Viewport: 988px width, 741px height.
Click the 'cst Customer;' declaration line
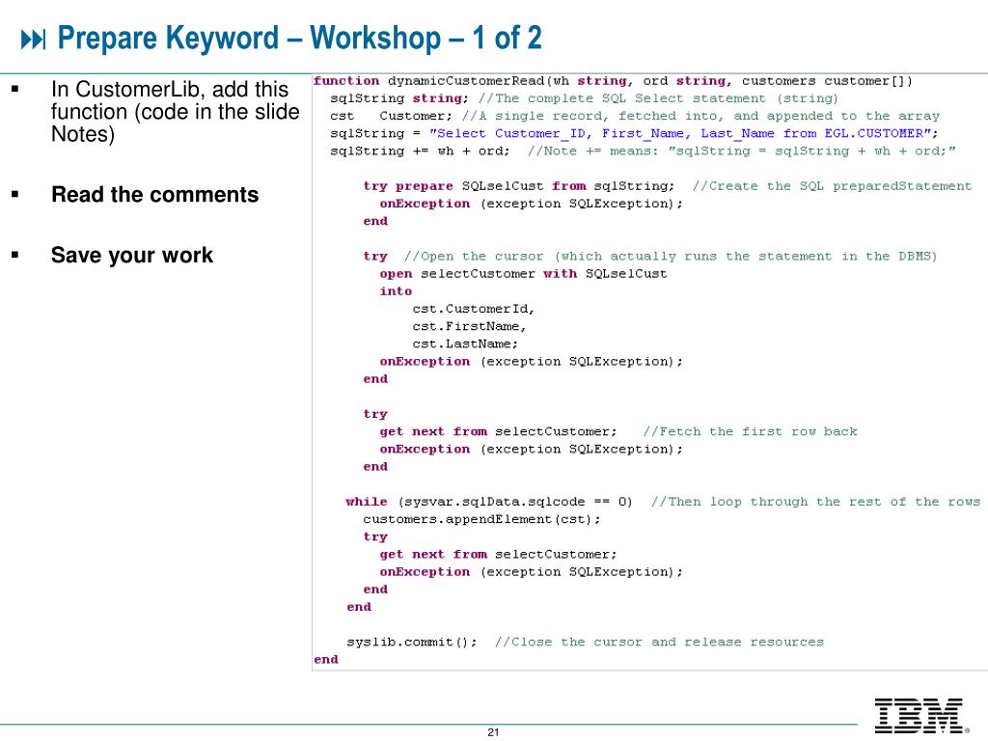pyautogui.click(x=635, y=116)
